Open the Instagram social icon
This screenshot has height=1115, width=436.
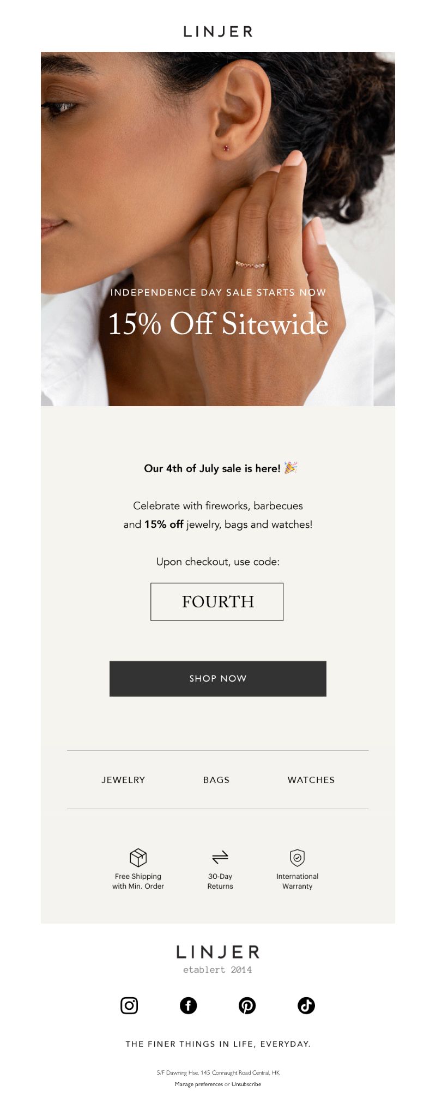129,1005
